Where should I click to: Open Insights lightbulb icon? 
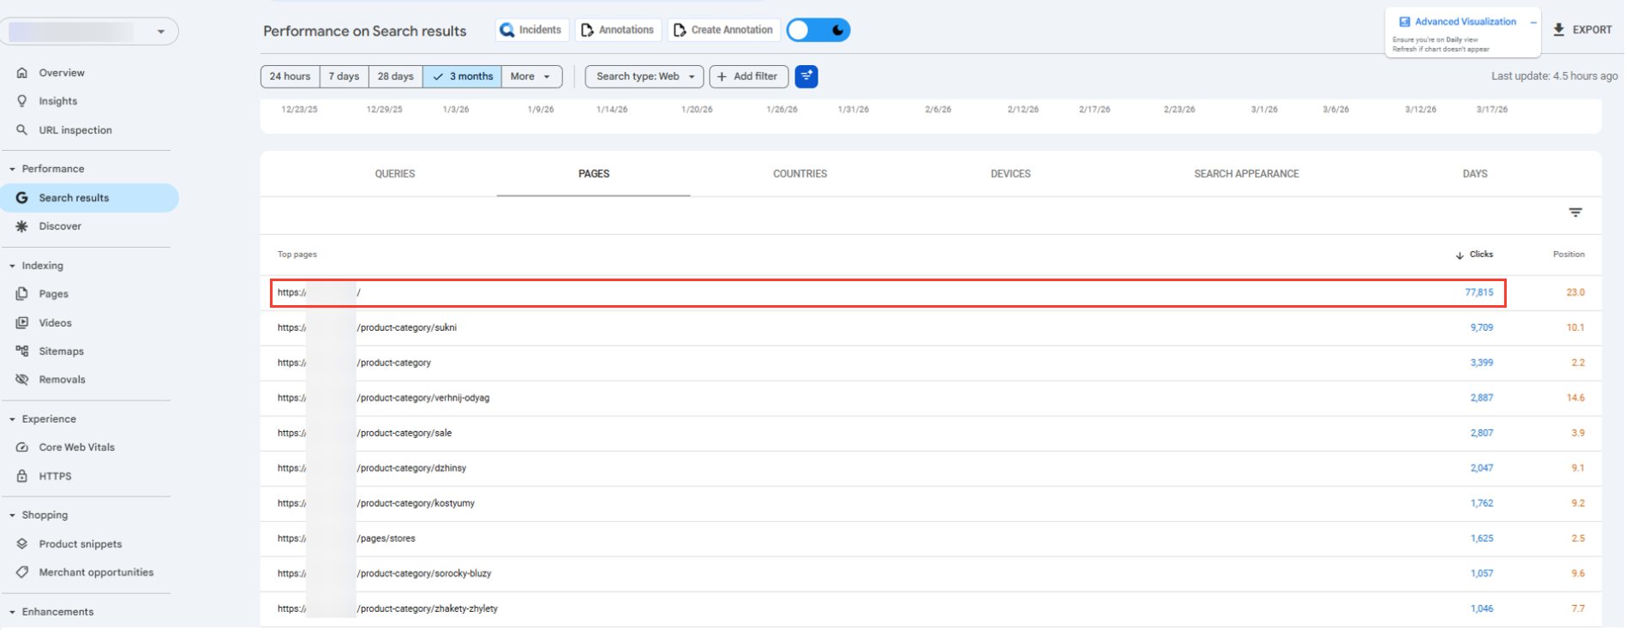[22, 101]
